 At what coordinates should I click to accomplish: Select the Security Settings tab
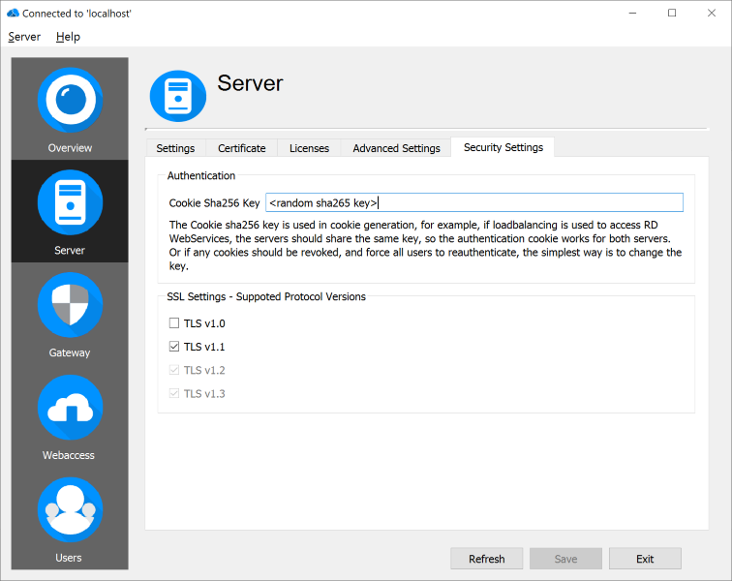[x=503, y=147]
